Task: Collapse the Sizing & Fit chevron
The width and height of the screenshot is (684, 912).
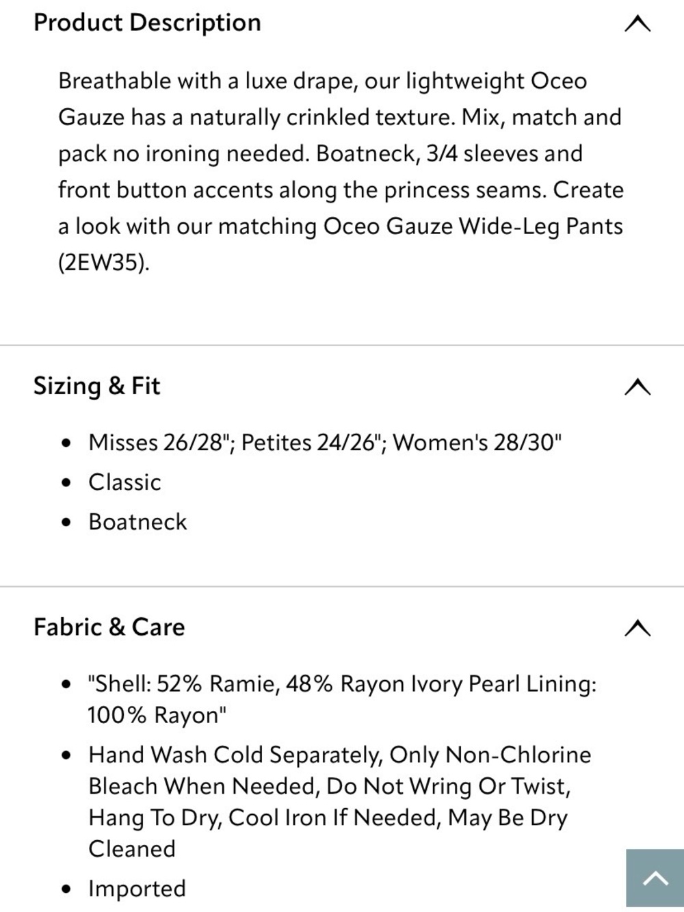Action: pos(637,387)
